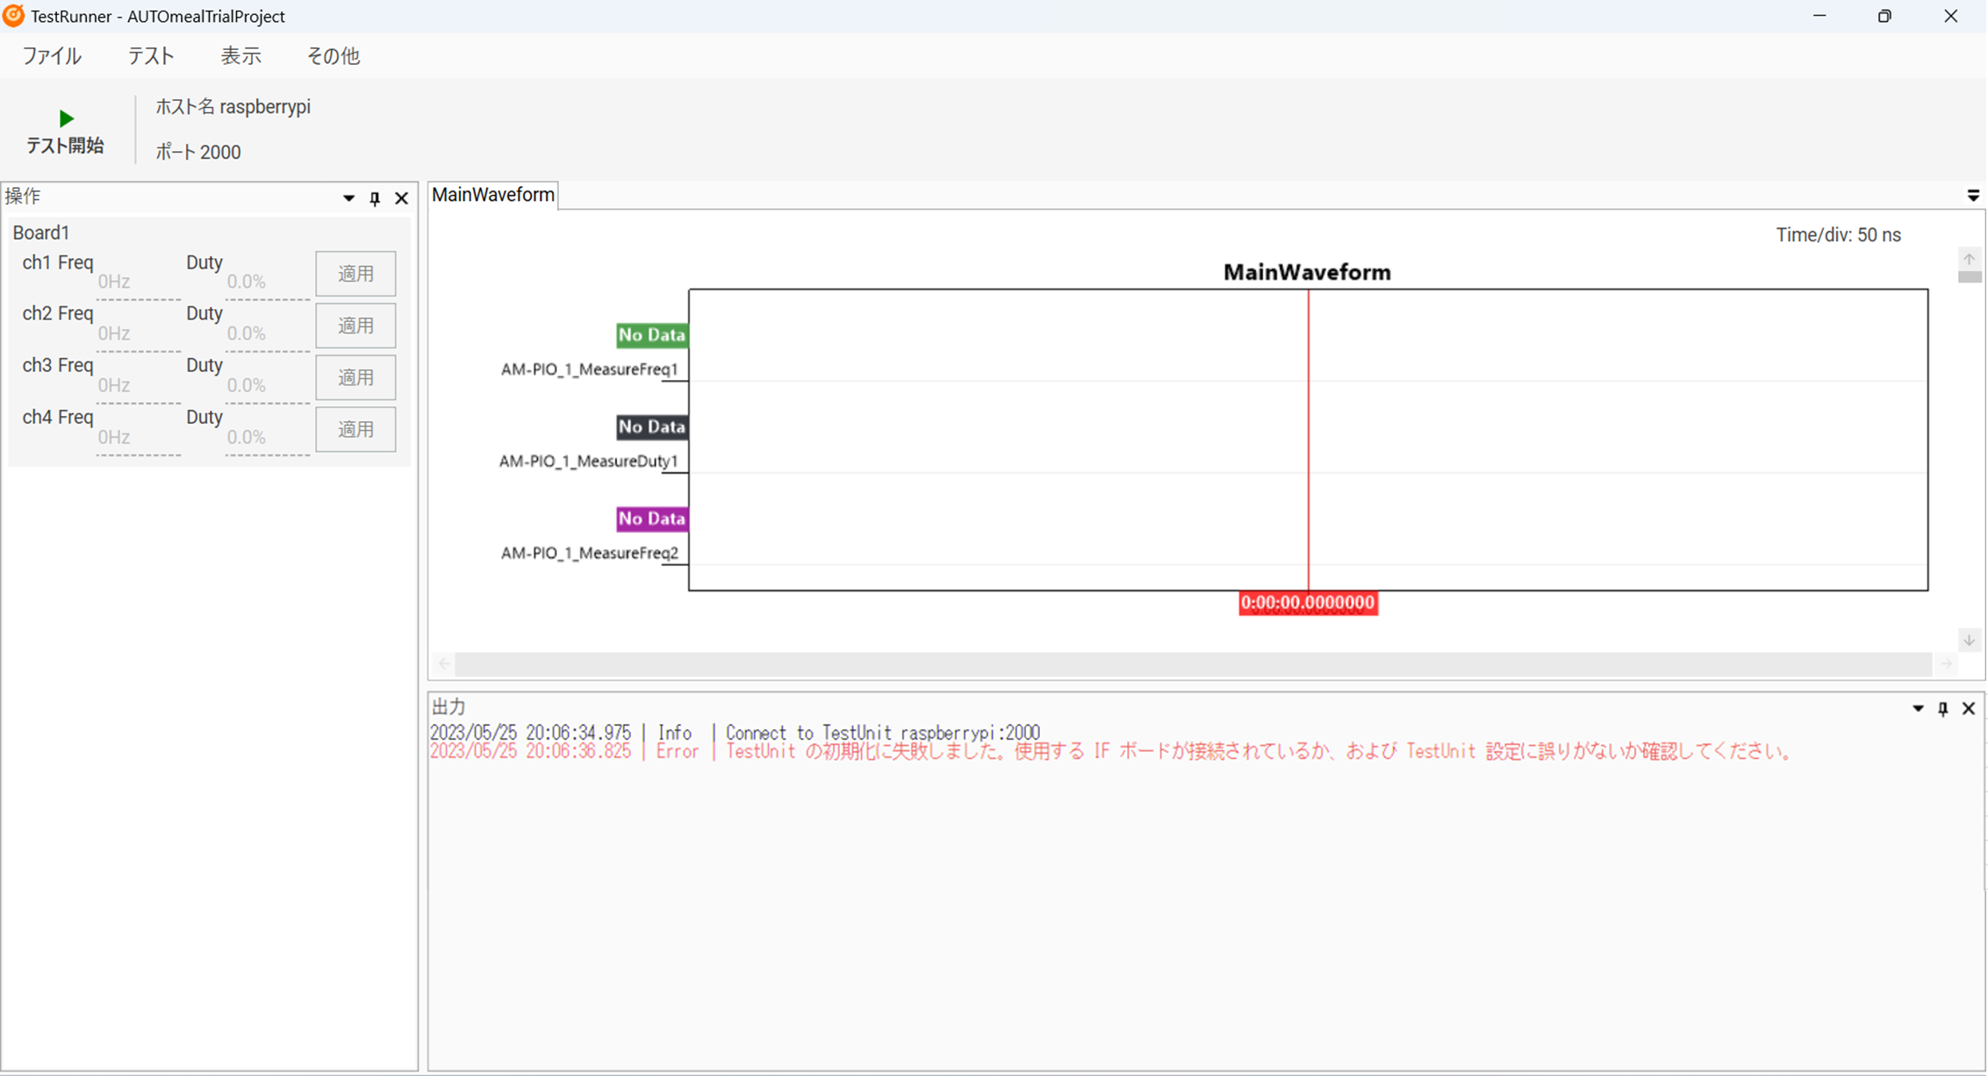Click the down arrow on the waveform vertical scrollbar

1970,640
